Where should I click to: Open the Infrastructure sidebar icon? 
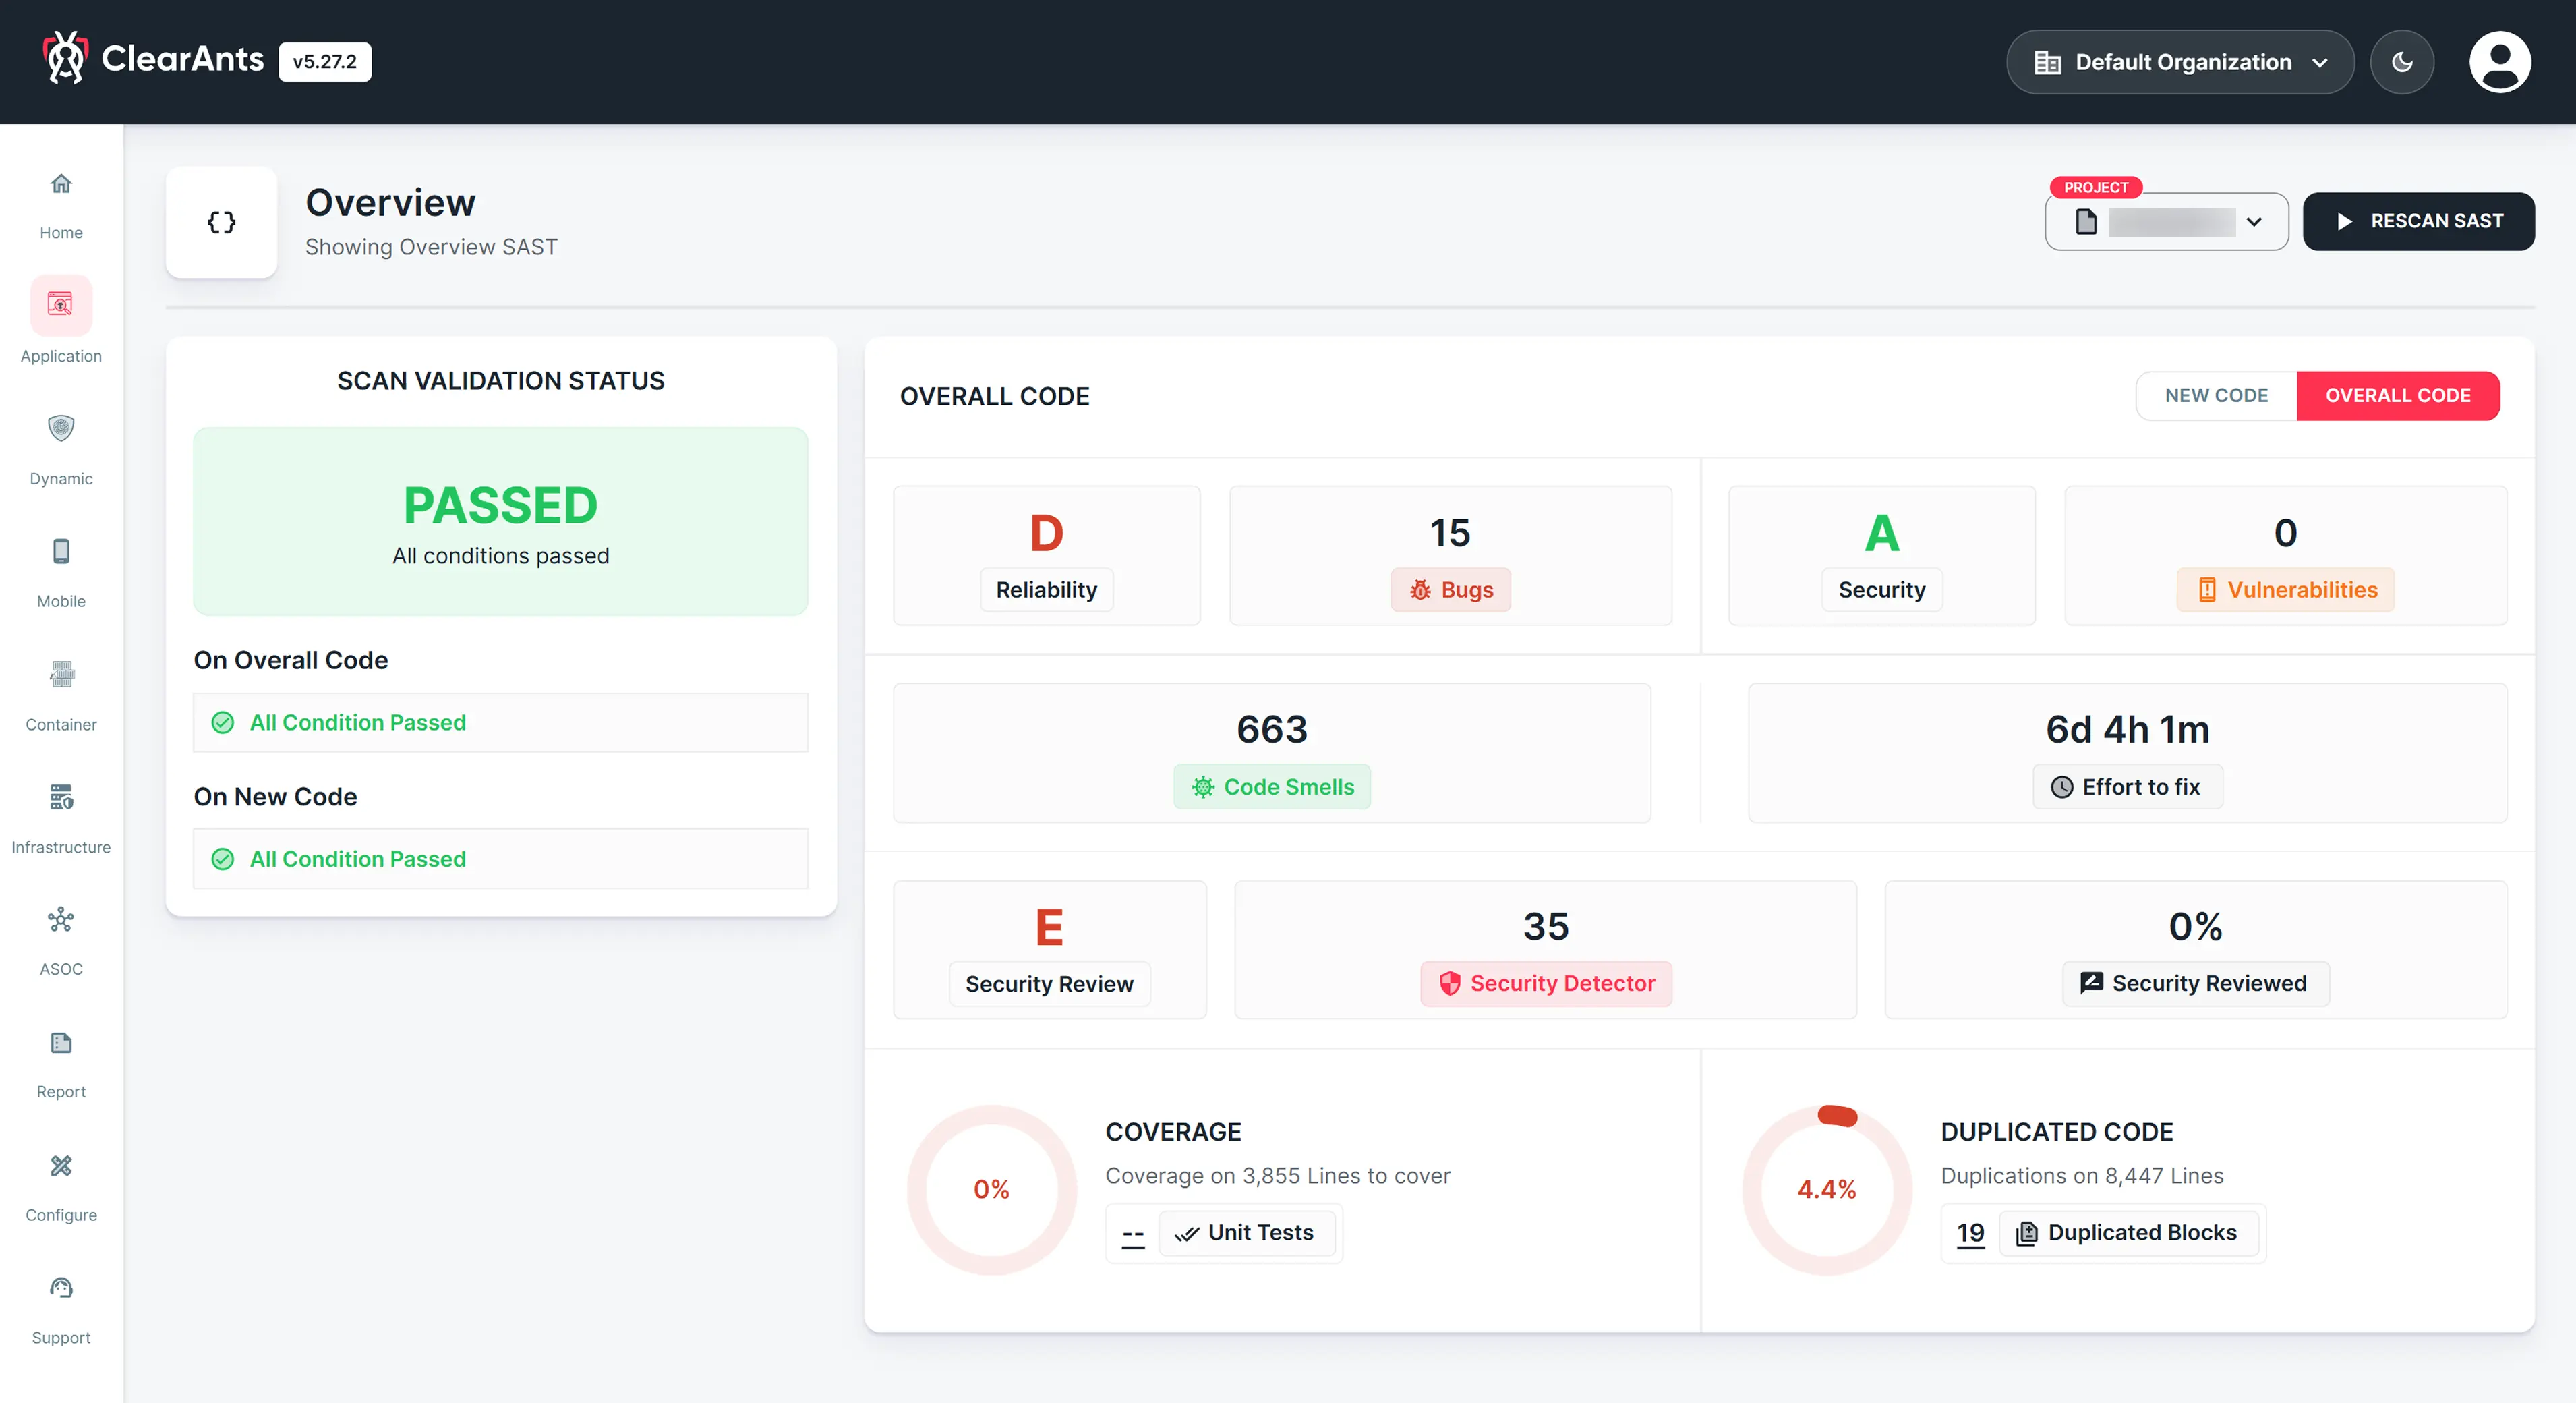(61, 797)
